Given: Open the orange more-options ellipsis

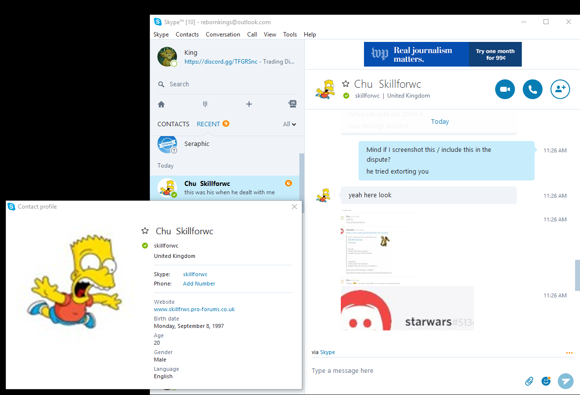Looking at the screenshot, I should 569,353.
